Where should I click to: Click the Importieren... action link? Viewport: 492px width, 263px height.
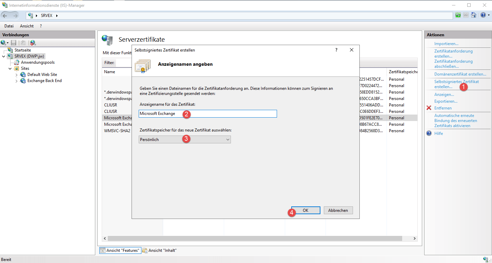coord(446,44)
